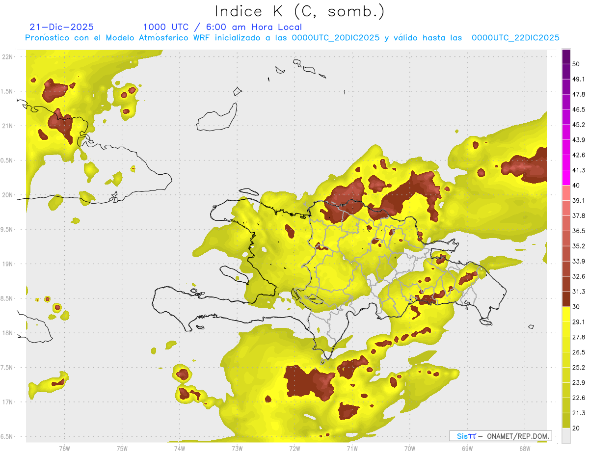The width and height of the screenshot is (589, 455).
Task: Click longitude axis label "73W"
Action: pos(237,449)
